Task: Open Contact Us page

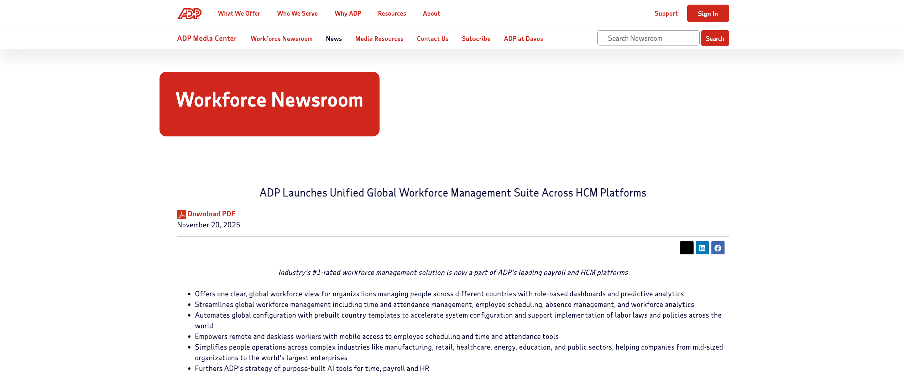Action: pyautogui.click(x=433, y=39)
